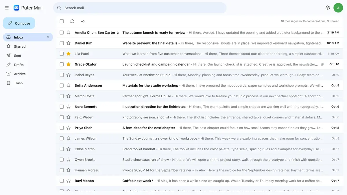The width and height of the screenshot is (347, 195).
Task: Open 'Launch checklist and campaign calendar' email
Action: point(200,64)
